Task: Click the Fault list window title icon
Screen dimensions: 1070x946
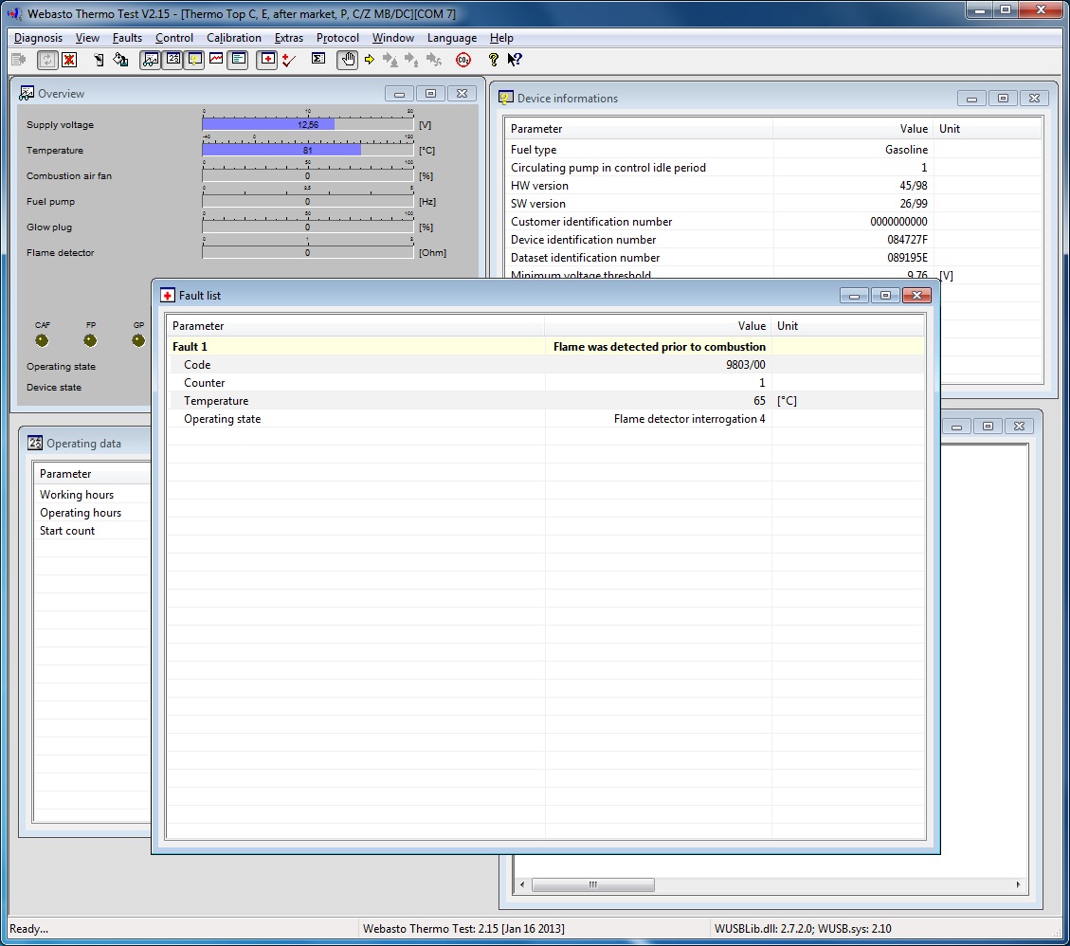Action: [167, 296]
